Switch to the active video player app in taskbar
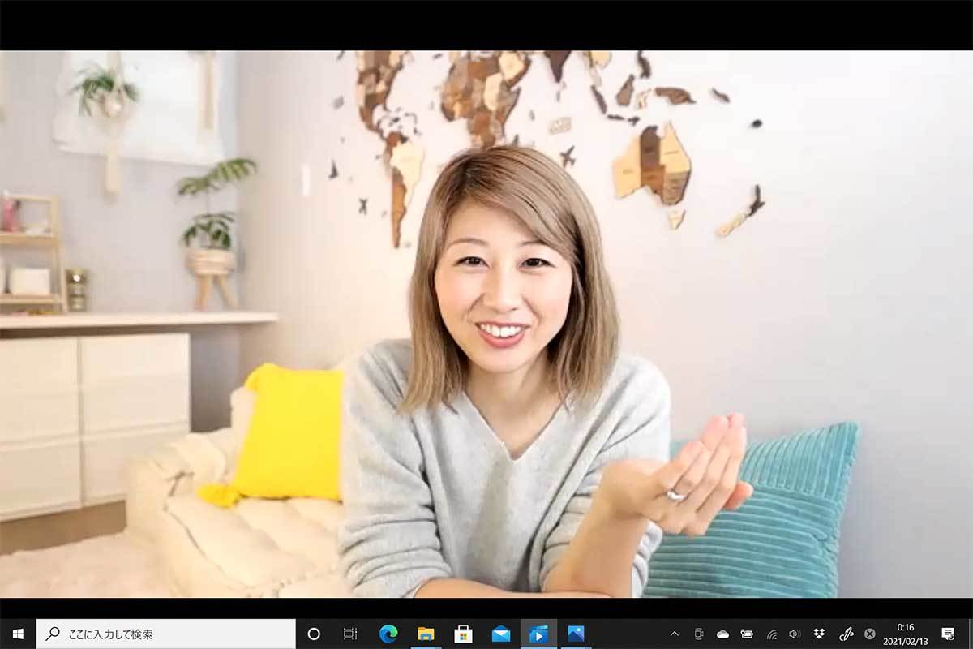The height and width of the screenshot is (649, 973). [538, 634]
